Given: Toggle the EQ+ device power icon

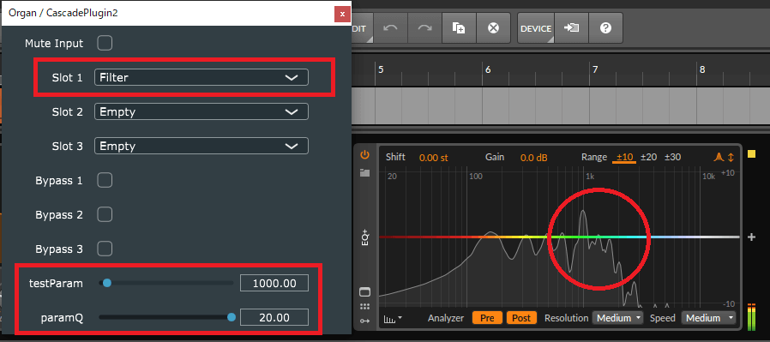Looking at the screenshot, I should [364, 155].
